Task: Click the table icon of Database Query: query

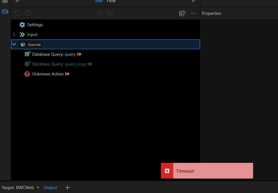Action: coord(27,54)
